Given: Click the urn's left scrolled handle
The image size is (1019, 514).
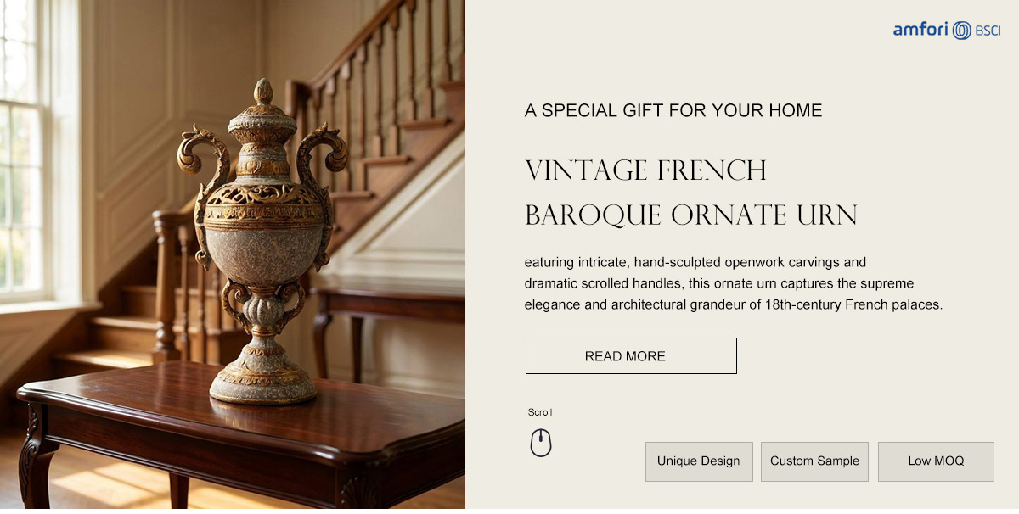Looking at the screenshot, I should click(202, 187).
